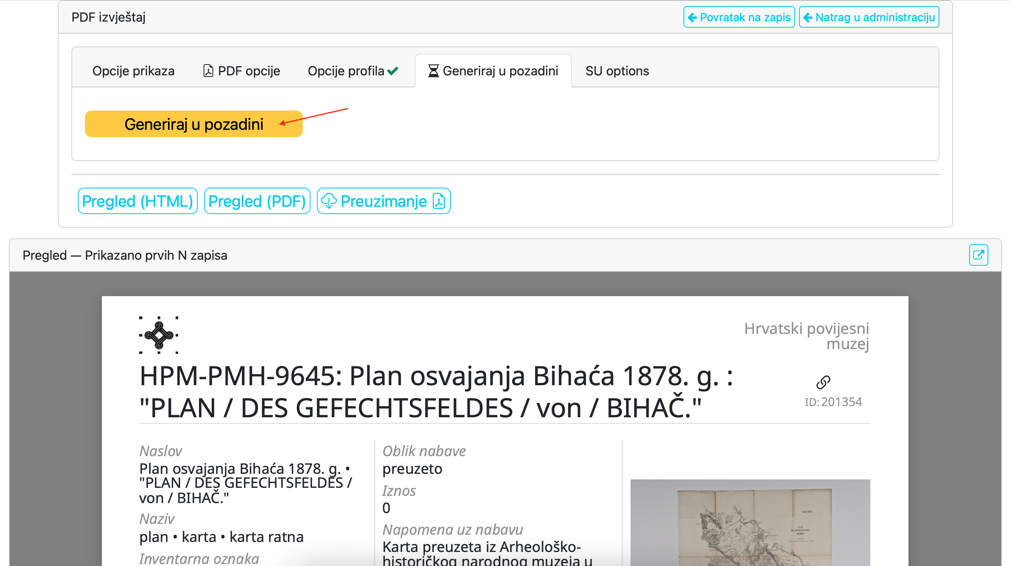Click the PDF file icon in the PDF opcije tab
The image size is (1010, 566).
pyautogui.click(x=208, y=71)
